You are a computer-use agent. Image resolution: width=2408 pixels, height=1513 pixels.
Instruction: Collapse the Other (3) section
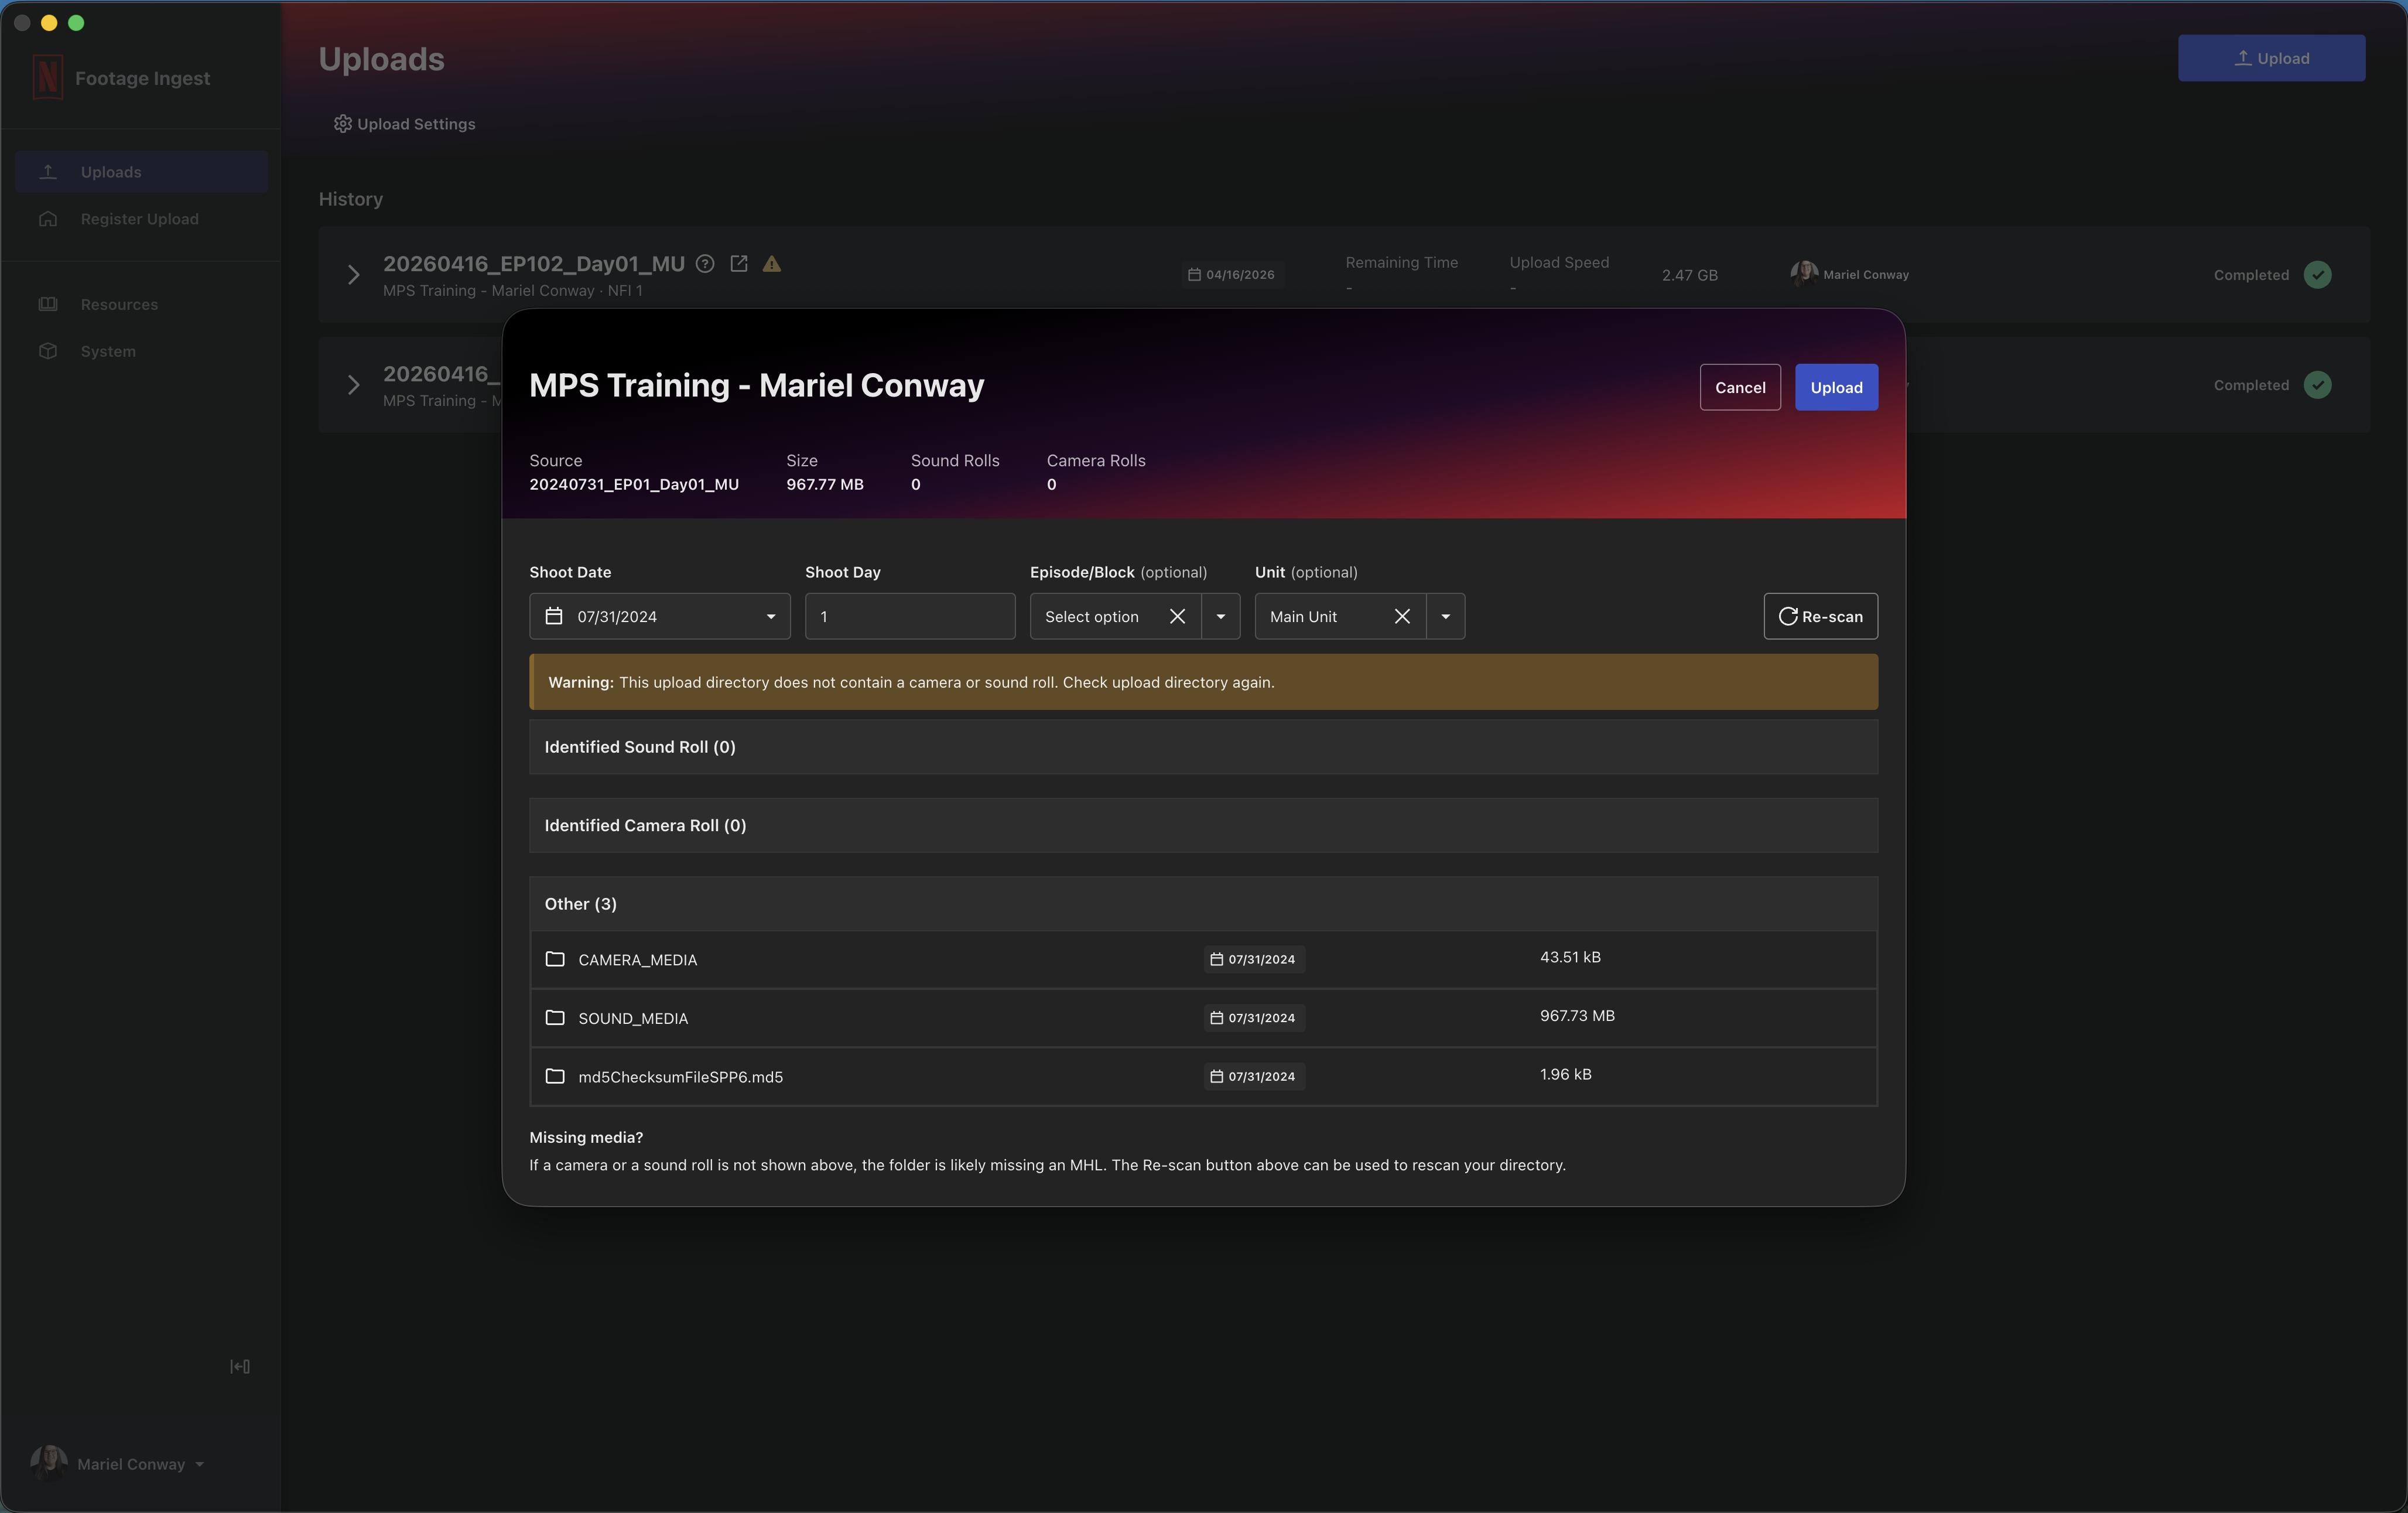pyautogui.click(x=1203, y=903)
